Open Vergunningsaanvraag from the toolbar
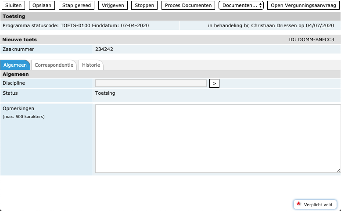This screenshot has height=211, width=341. click(303, 5)
